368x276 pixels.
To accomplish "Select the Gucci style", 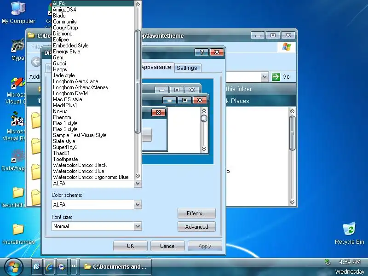I will [93, 63].
